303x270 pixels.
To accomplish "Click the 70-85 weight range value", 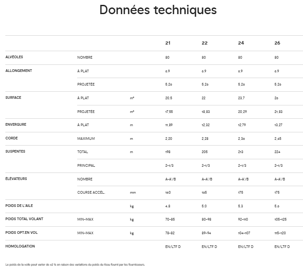I will coord(170,219).
